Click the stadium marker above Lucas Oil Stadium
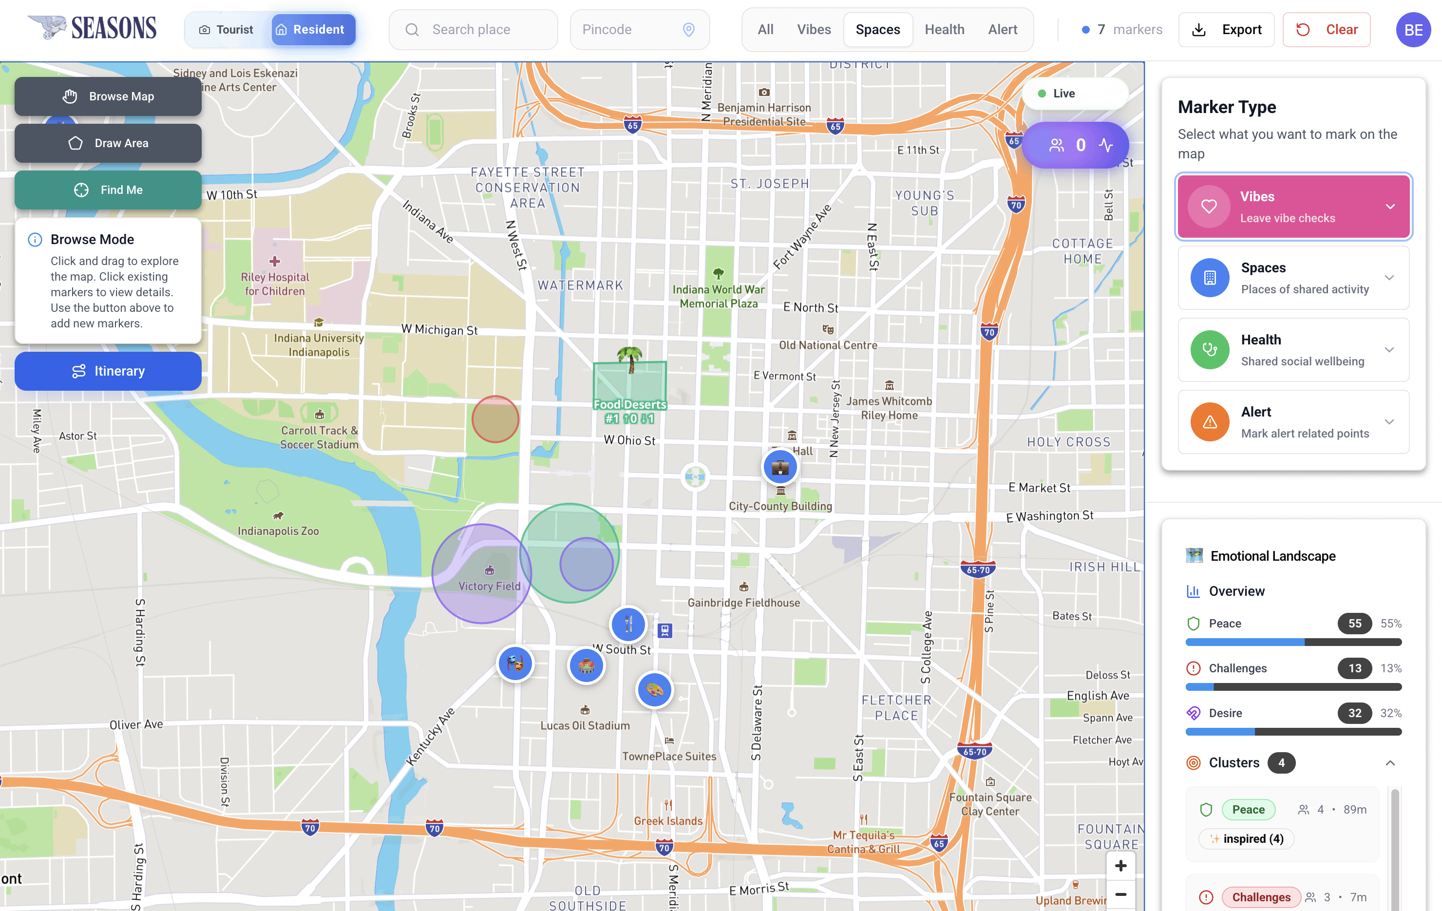This screenshot has width=1442, height=911. click(586, 665)
